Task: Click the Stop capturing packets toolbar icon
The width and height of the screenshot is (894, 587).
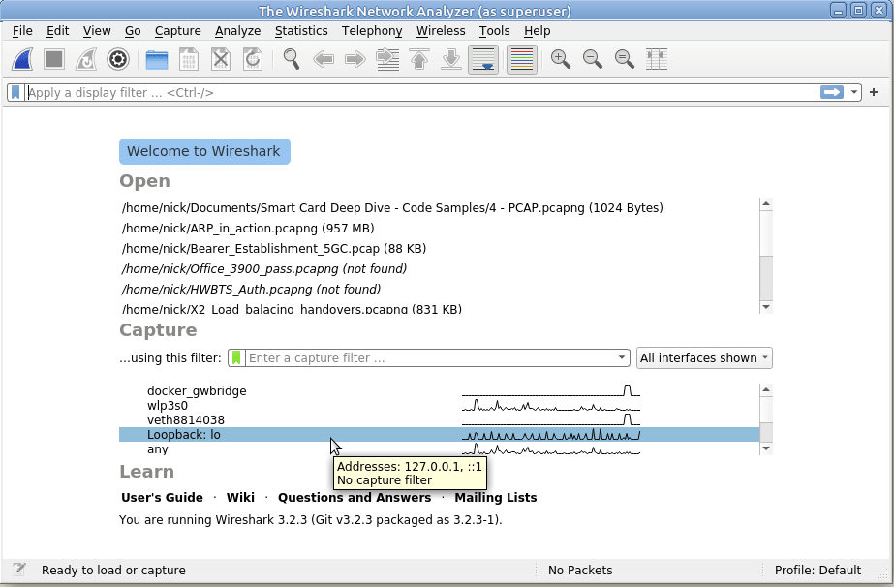Action: 54,59
